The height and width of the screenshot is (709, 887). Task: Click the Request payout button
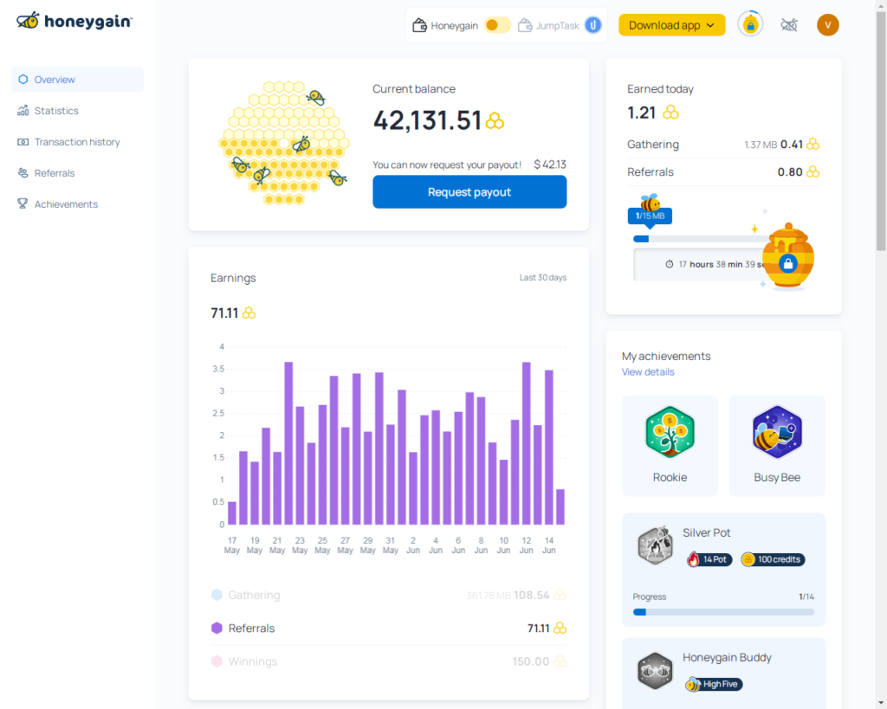tap(469, 191)
